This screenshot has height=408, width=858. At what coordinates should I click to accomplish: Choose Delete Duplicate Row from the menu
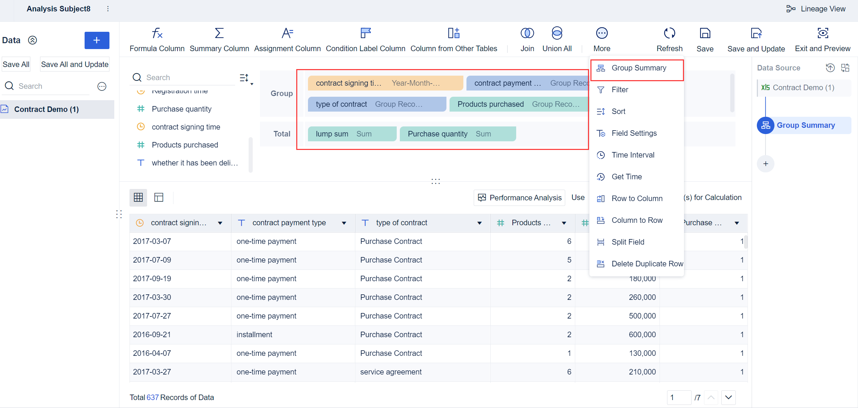point(647,264)
